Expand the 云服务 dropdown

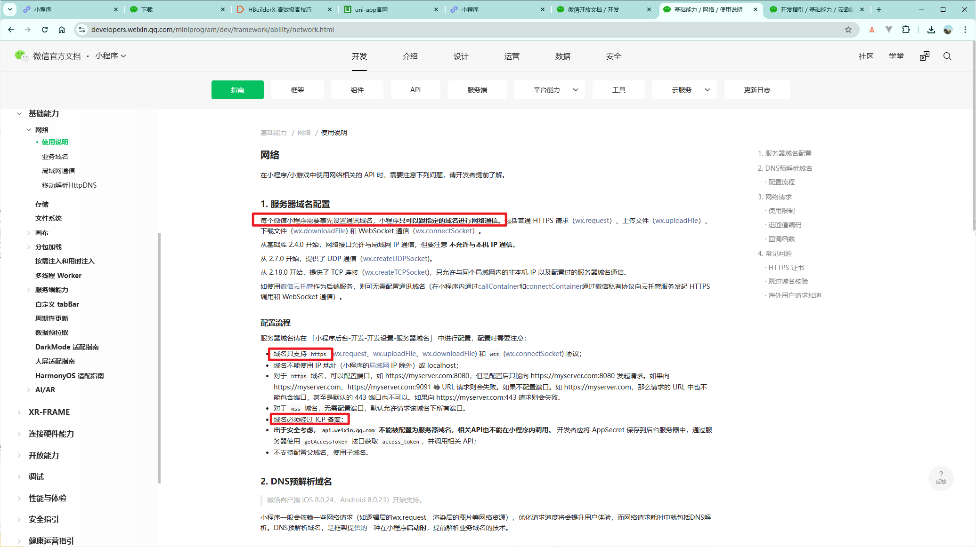pos(684,90)
